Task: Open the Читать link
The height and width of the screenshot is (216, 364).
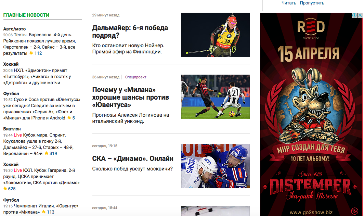Action: 289,3
